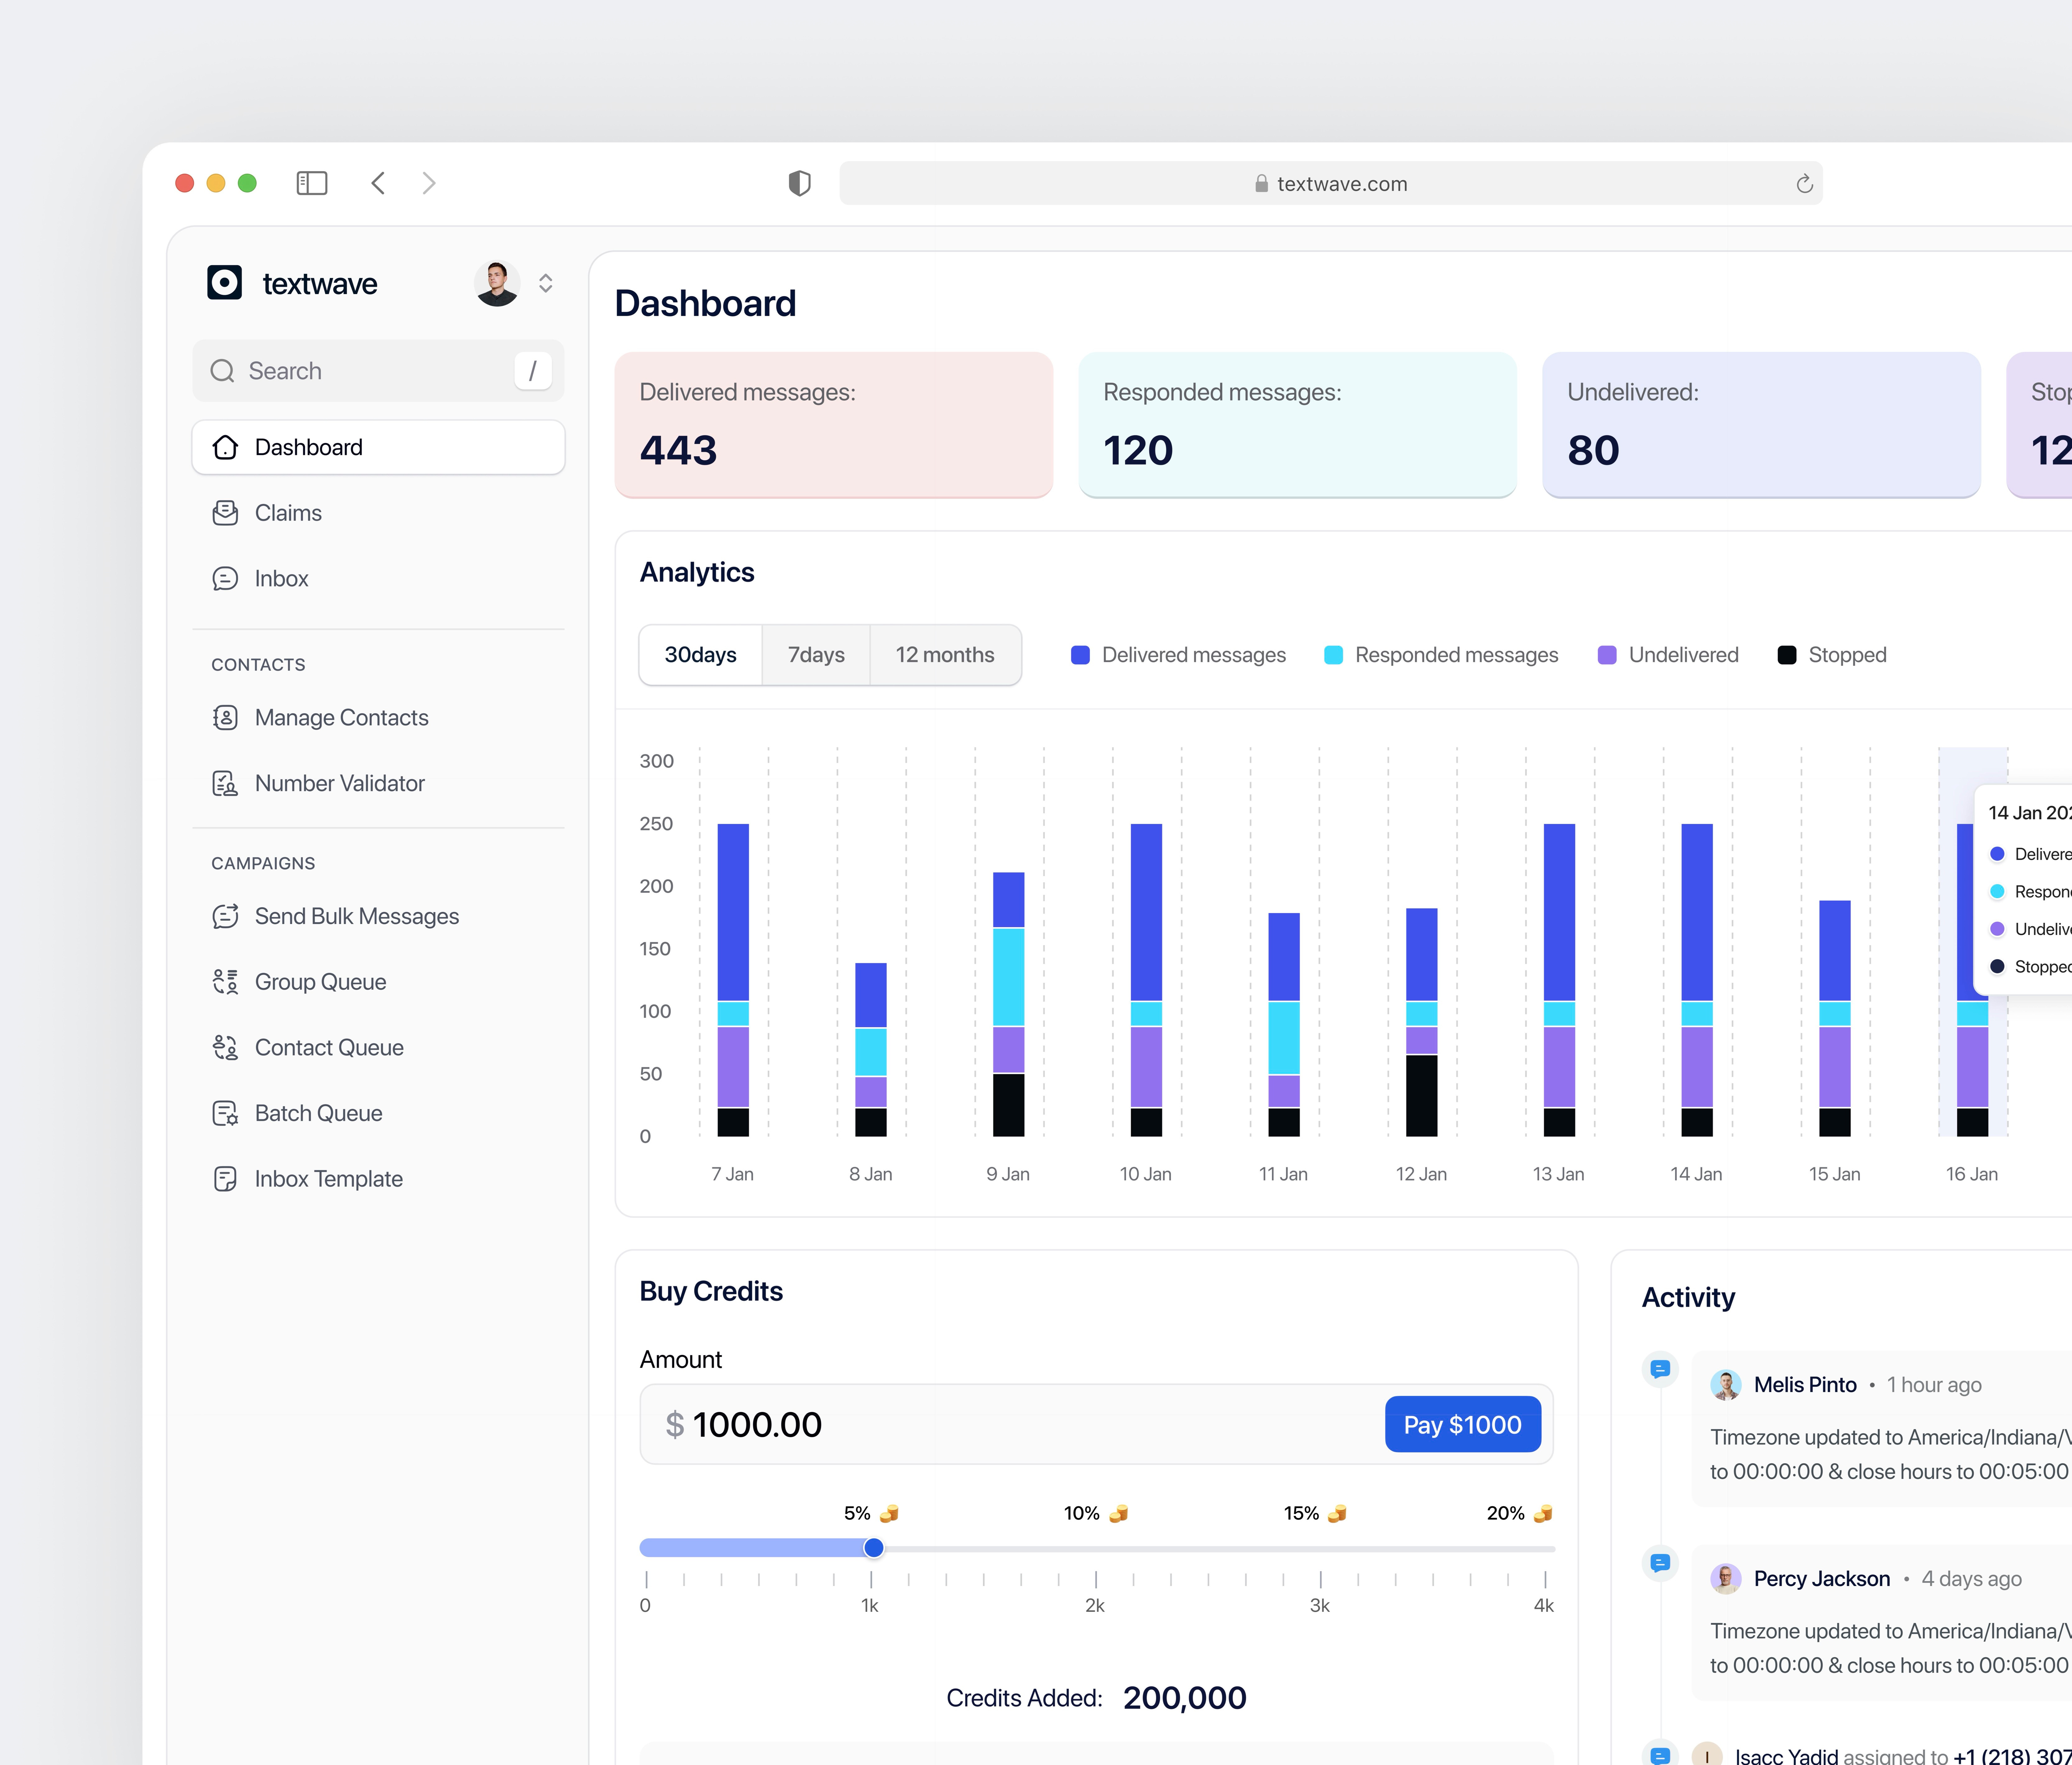Click Percy Jackson activity name
The image size is (2072, 1765).
(x=1822, y=1579)
